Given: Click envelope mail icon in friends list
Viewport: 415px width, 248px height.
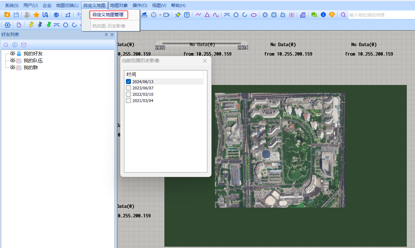Looking at the screenshot, I should [24, 45].
